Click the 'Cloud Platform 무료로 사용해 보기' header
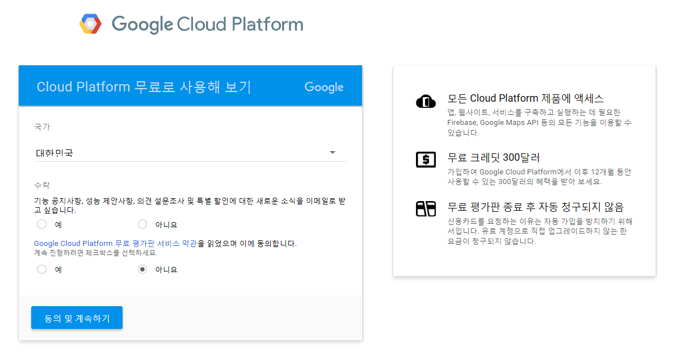This screenshot has height=359, width=677. 144,87
